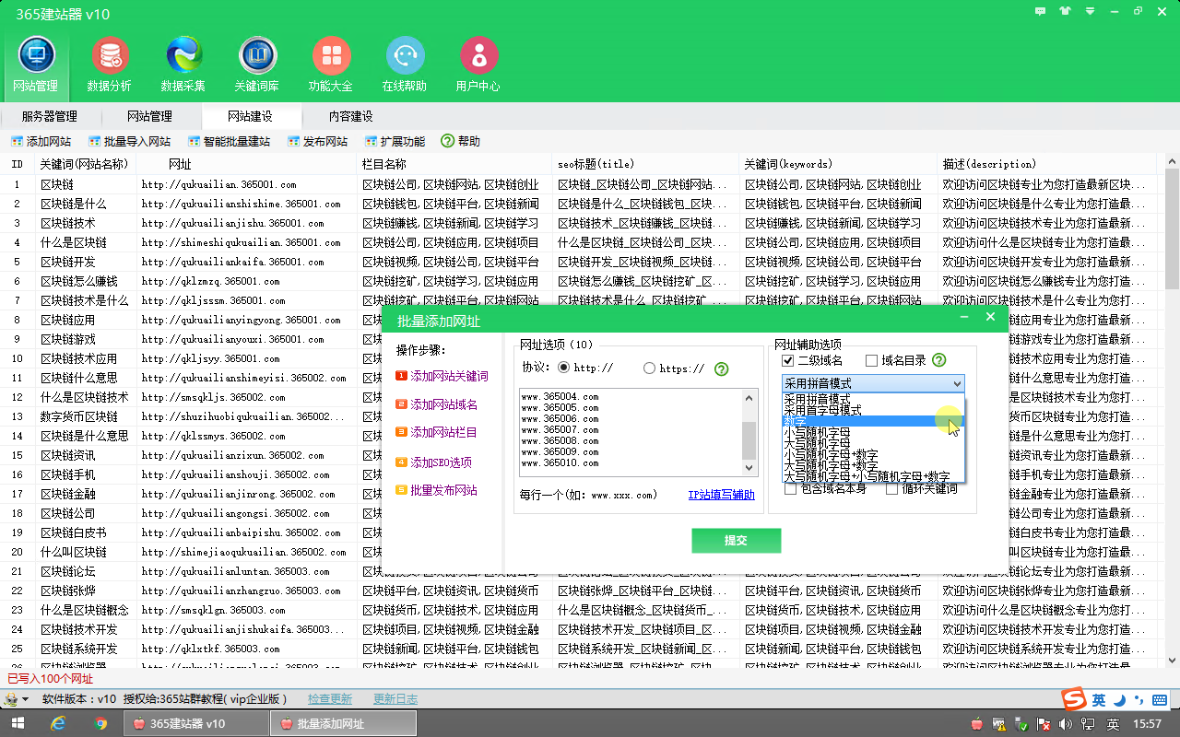Click the message icon in title bar
The image size is (1180, 737).
(1040, 11)
